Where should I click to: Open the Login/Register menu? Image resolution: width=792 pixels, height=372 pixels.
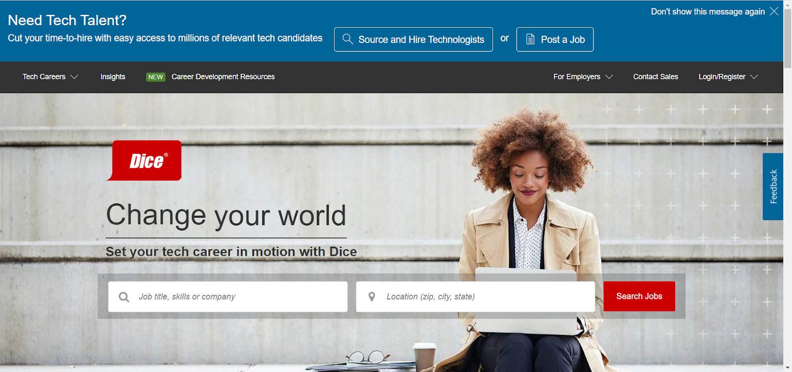tap(728, 77)
